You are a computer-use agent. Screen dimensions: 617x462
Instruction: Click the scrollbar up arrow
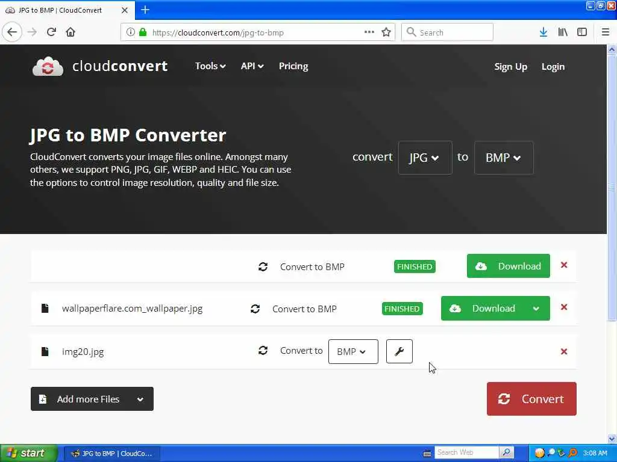(x=612, y=50)
